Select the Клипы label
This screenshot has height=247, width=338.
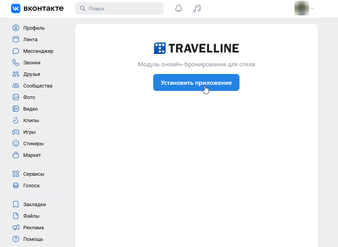point(31,120)
